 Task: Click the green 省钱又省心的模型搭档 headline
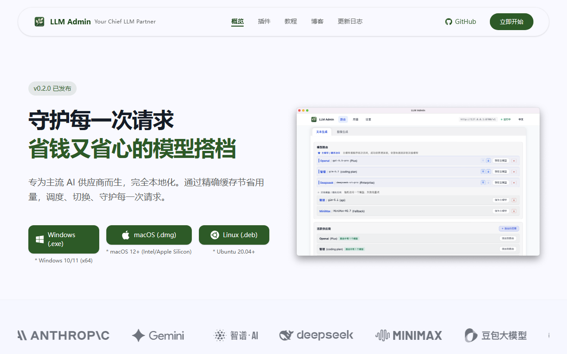click(132, 149)
